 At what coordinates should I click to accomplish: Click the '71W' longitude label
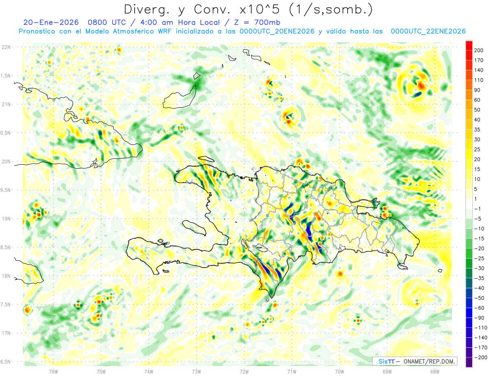(x=292, y=371)
